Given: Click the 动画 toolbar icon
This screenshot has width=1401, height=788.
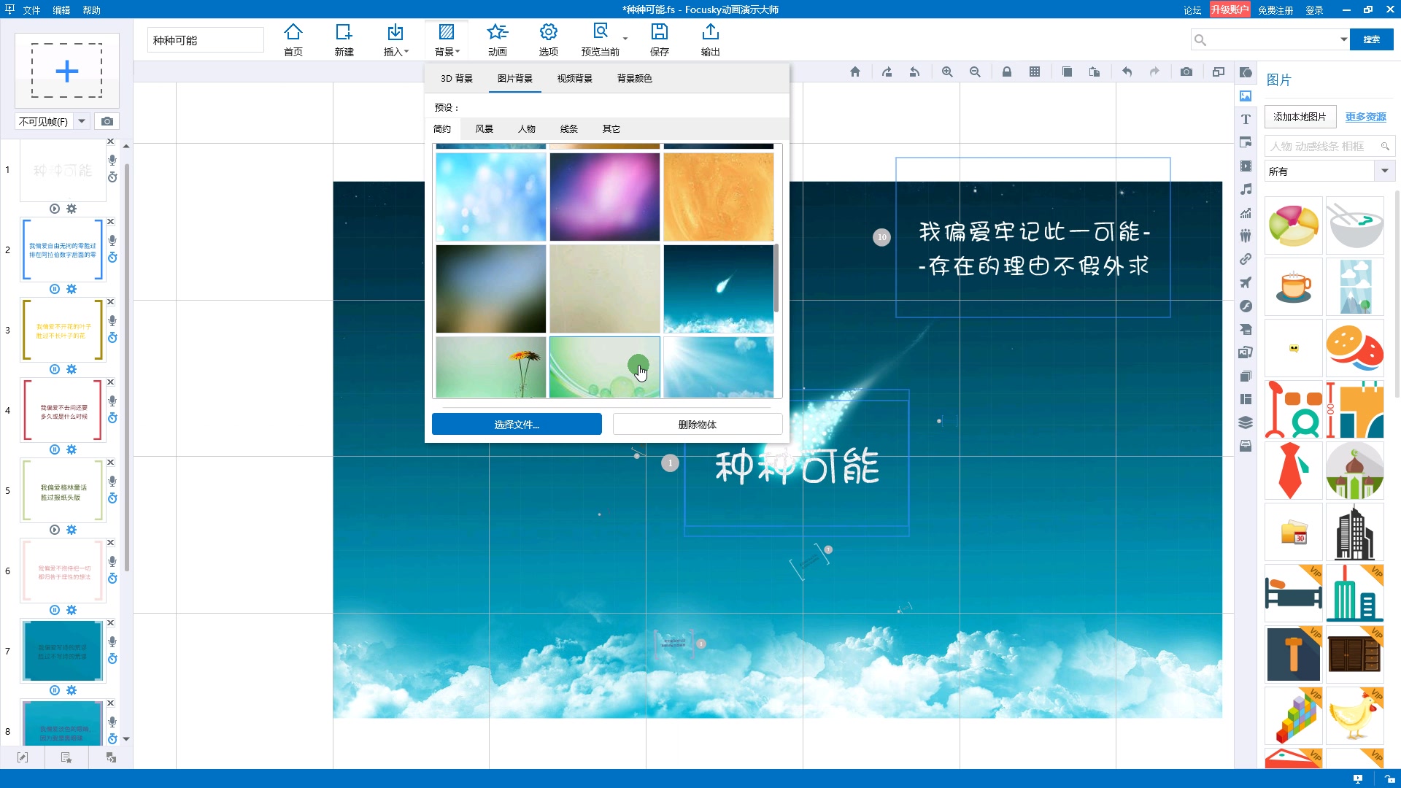Looking at the screenshot, I should point(498,39).
